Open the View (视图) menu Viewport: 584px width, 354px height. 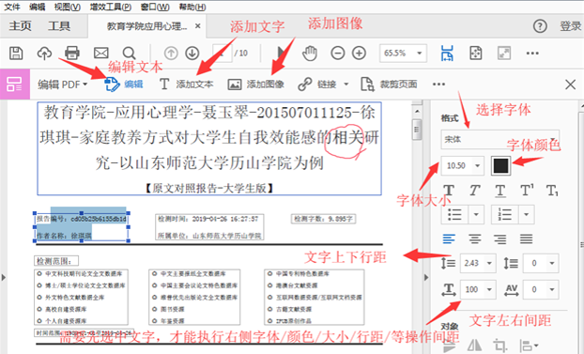click(67, 7)
